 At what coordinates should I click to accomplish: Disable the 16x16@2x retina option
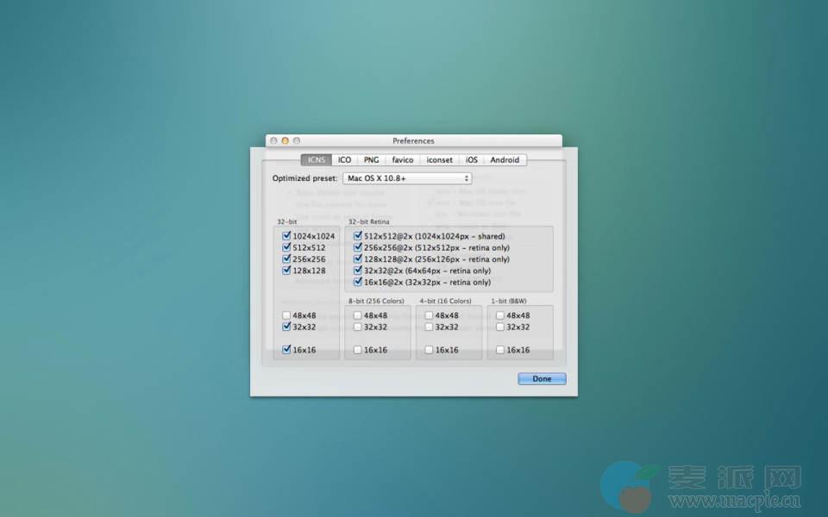click(x=358, y=282)
